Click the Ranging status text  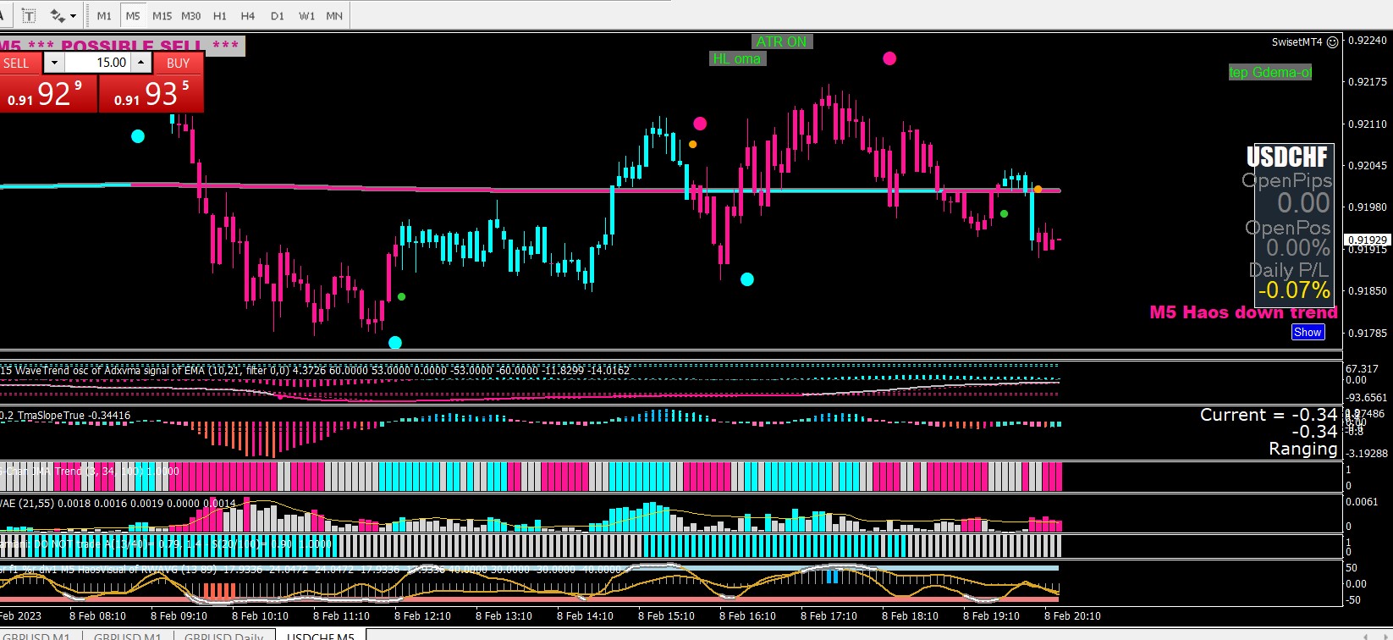click(x=1303, y=449)
